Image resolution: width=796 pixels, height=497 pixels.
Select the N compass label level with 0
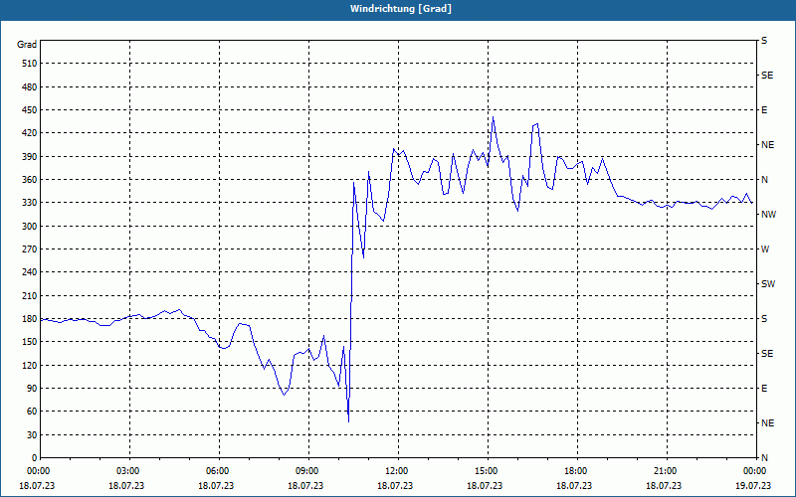click(764, 458)
